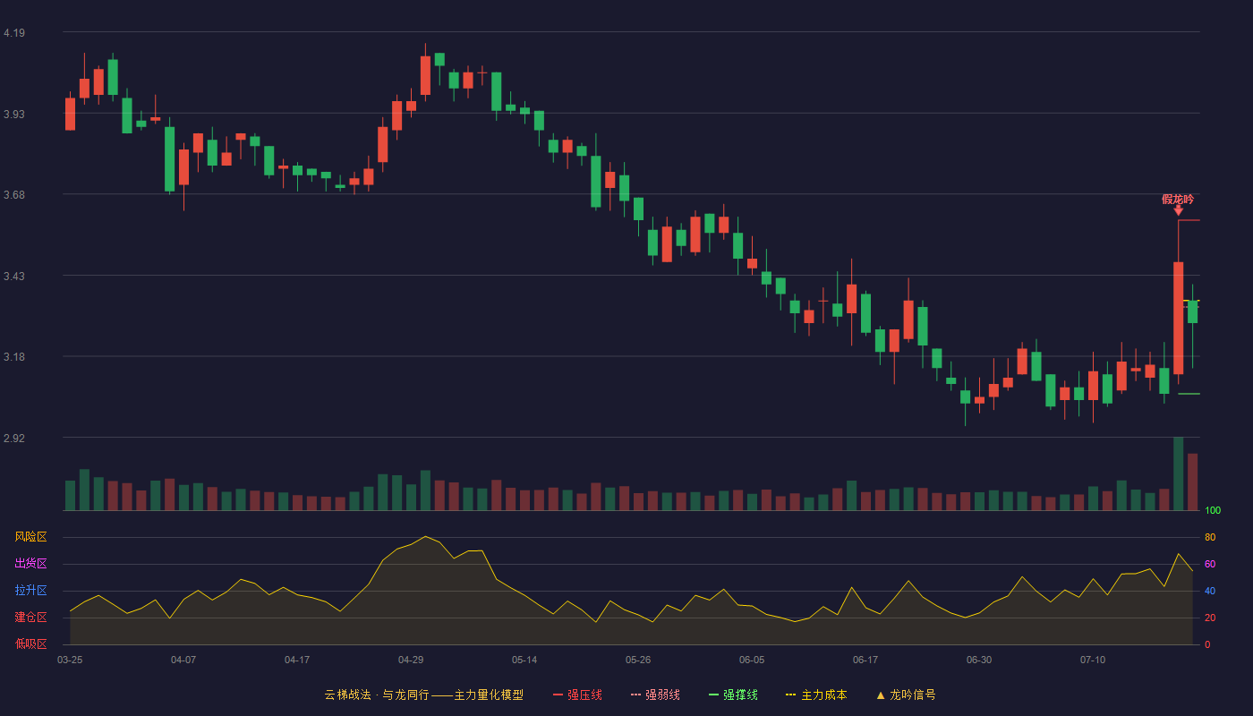Viewport: 1253px width, 716px height.
Task: Click the red 20 indicator scale value
Action: click(1210, 618)
